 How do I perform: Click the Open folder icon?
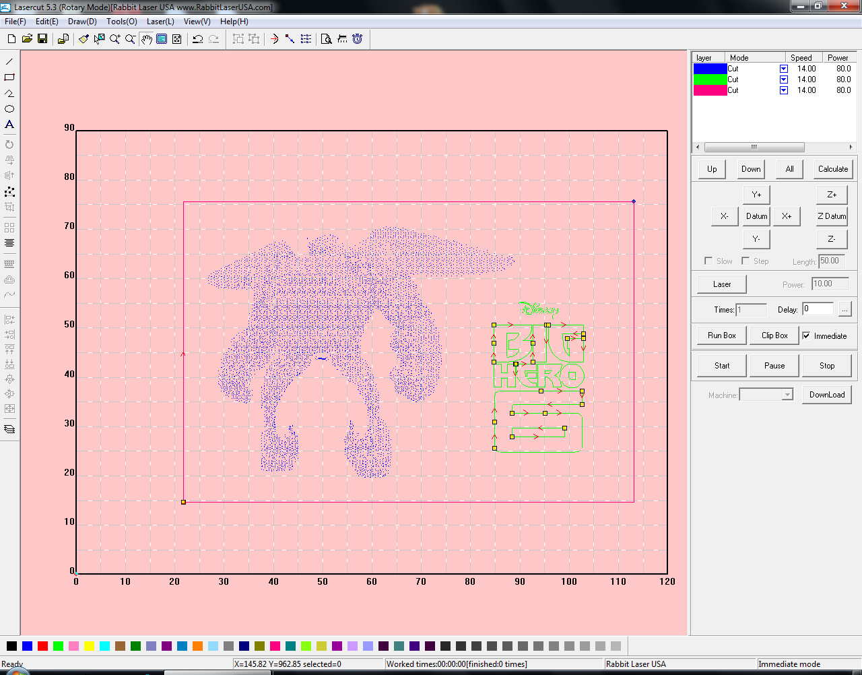pos(27,39)
